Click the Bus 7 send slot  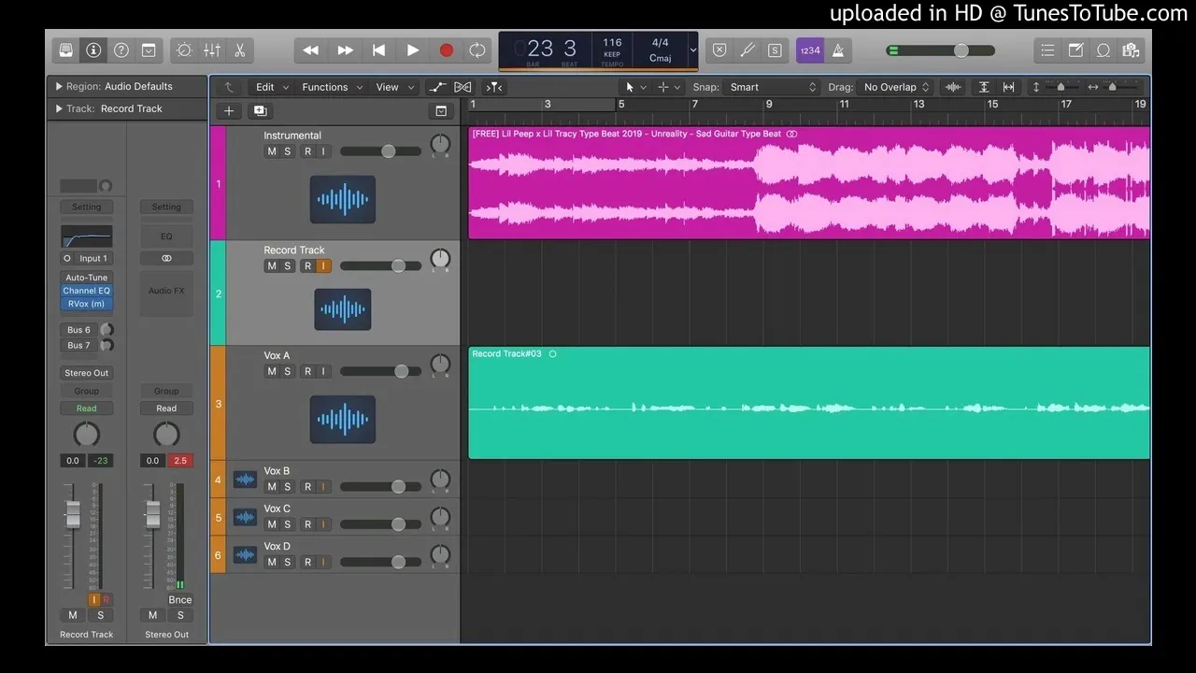79,345
